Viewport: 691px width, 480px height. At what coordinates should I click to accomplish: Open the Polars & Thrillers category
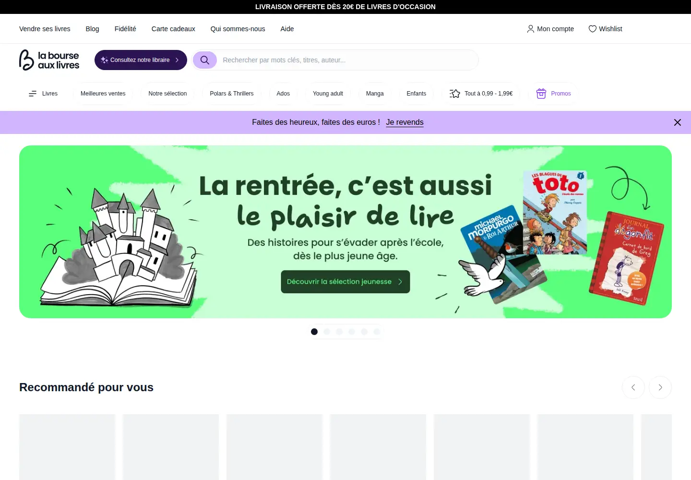pyautogui.click(x=232, y=94)
